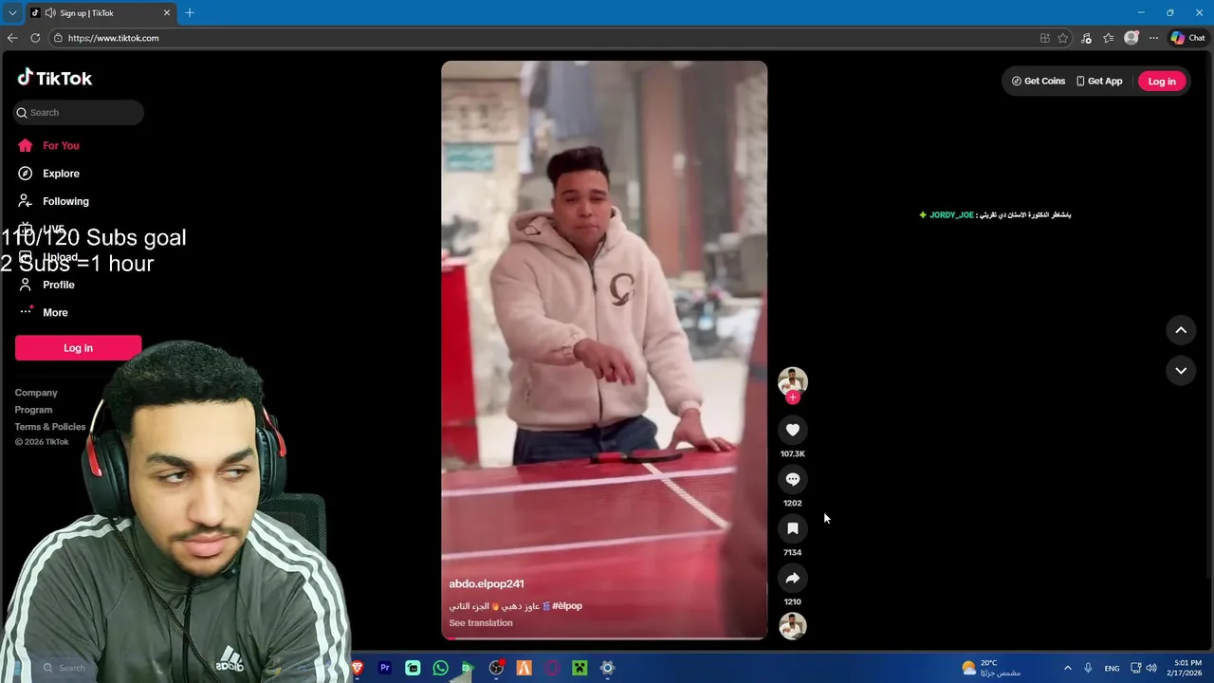Switch ENG input language
Screen dimensions: 1214x683
click(x=1112, y=668)
